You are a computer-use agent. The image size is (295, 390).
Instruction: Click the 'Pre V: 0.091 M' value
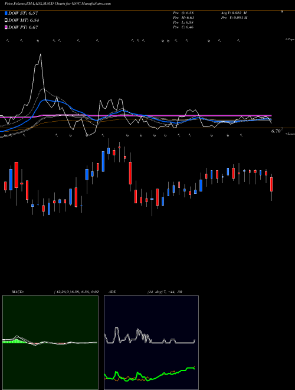click(234, 18)
